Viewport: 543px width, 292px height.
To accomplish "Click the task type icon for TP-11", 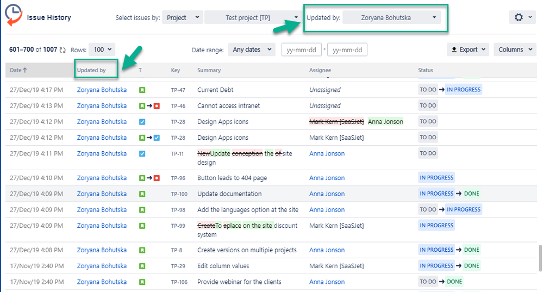I will (x=142, y=154).
